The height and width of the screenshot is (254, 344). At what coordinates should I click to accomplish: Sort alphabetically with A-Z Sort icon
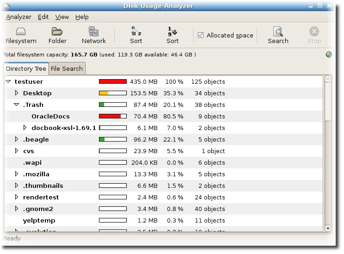pyautogui.click(x=136, y=31)
